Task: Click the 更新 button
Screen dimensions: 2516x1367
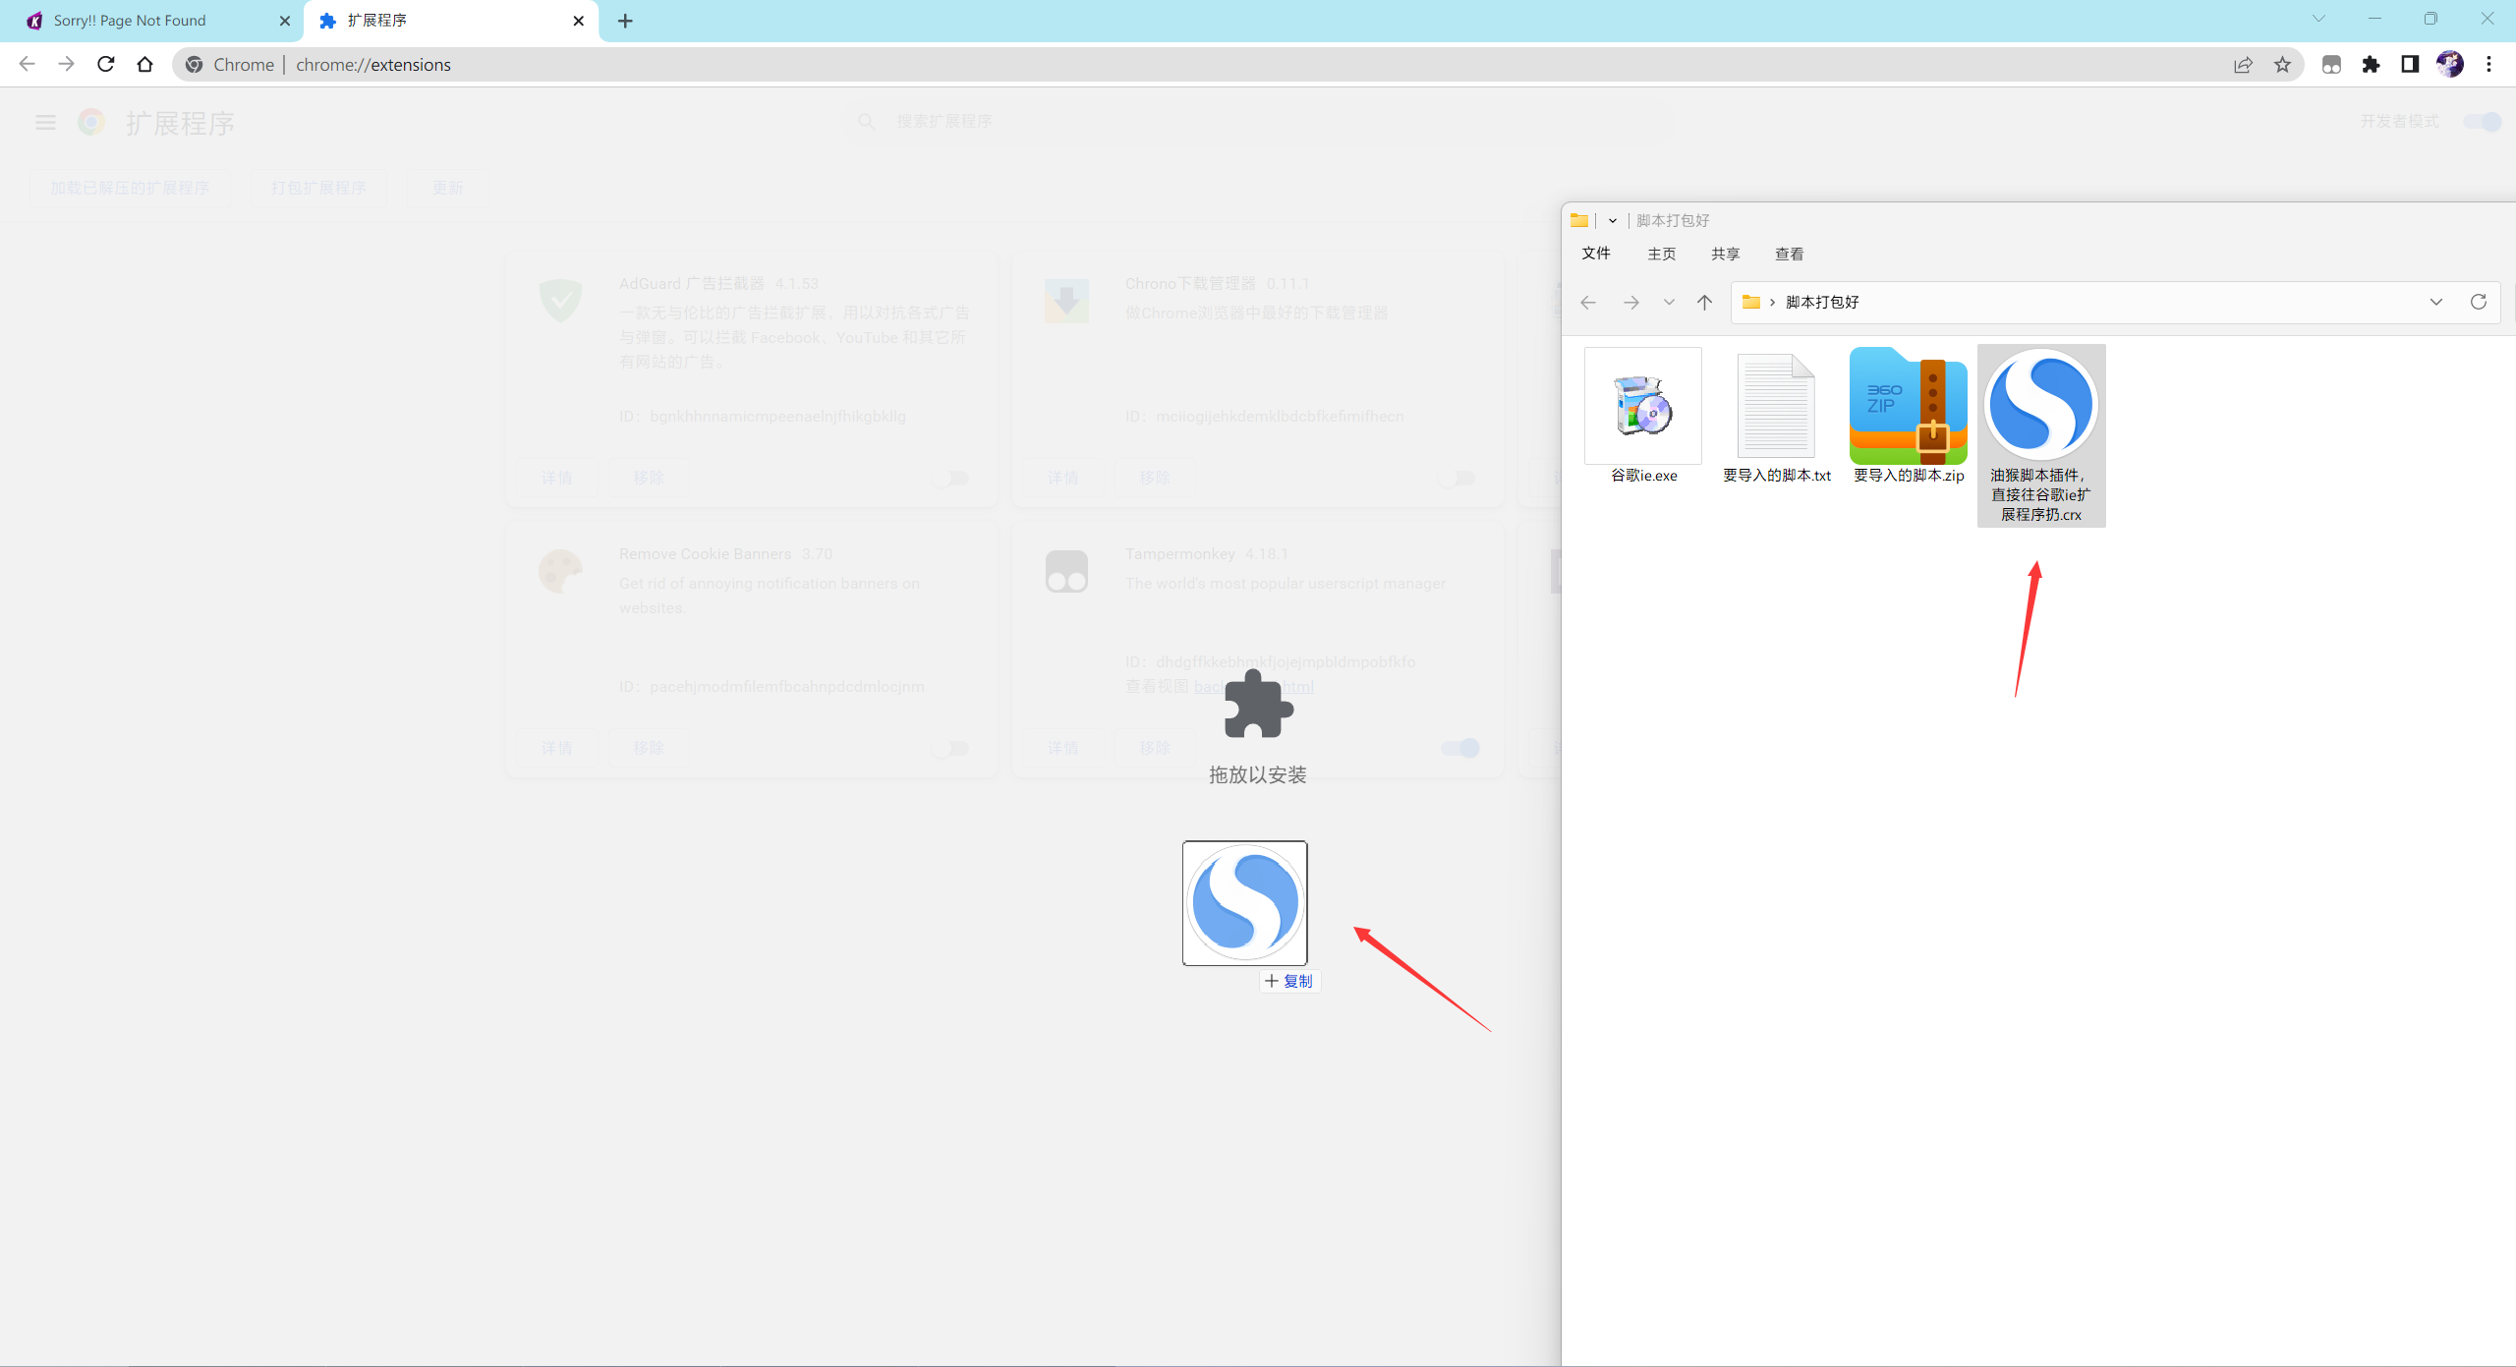Action: pyautogui.click(x=447, y=188)
